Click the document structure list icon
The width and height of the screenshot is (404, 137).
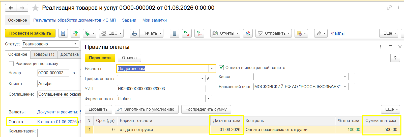click(x=175, y=33)
